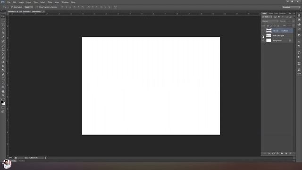Swap foreground and background colors
302x170 pixels.
[x=4, y=99]
